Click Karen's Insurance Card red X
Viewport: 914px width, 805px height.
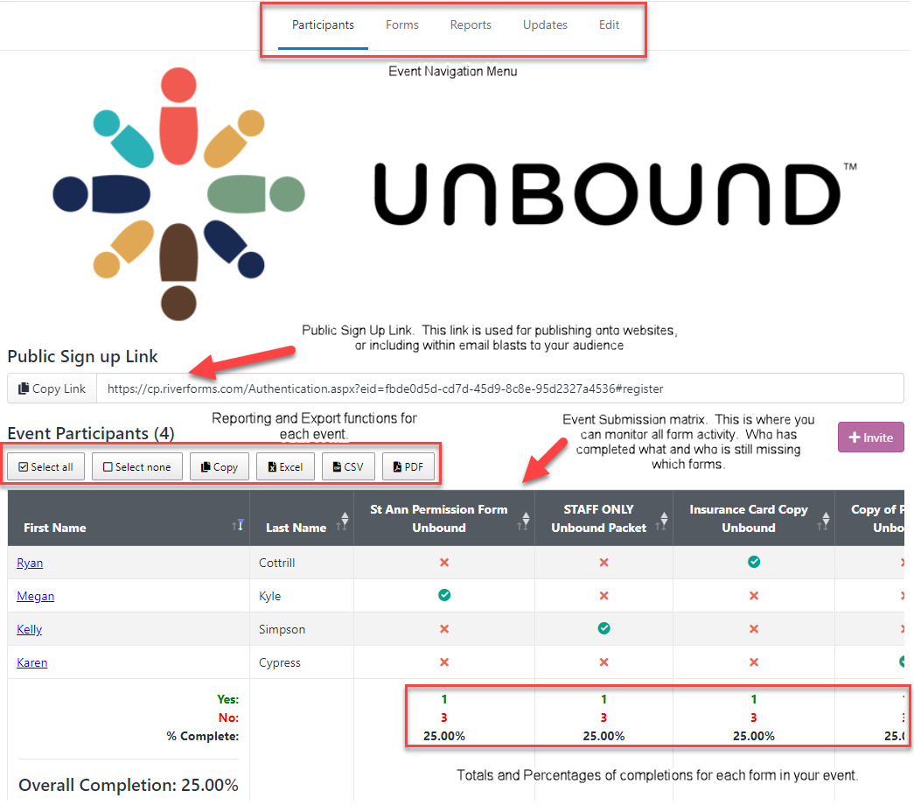pos(754,662)
